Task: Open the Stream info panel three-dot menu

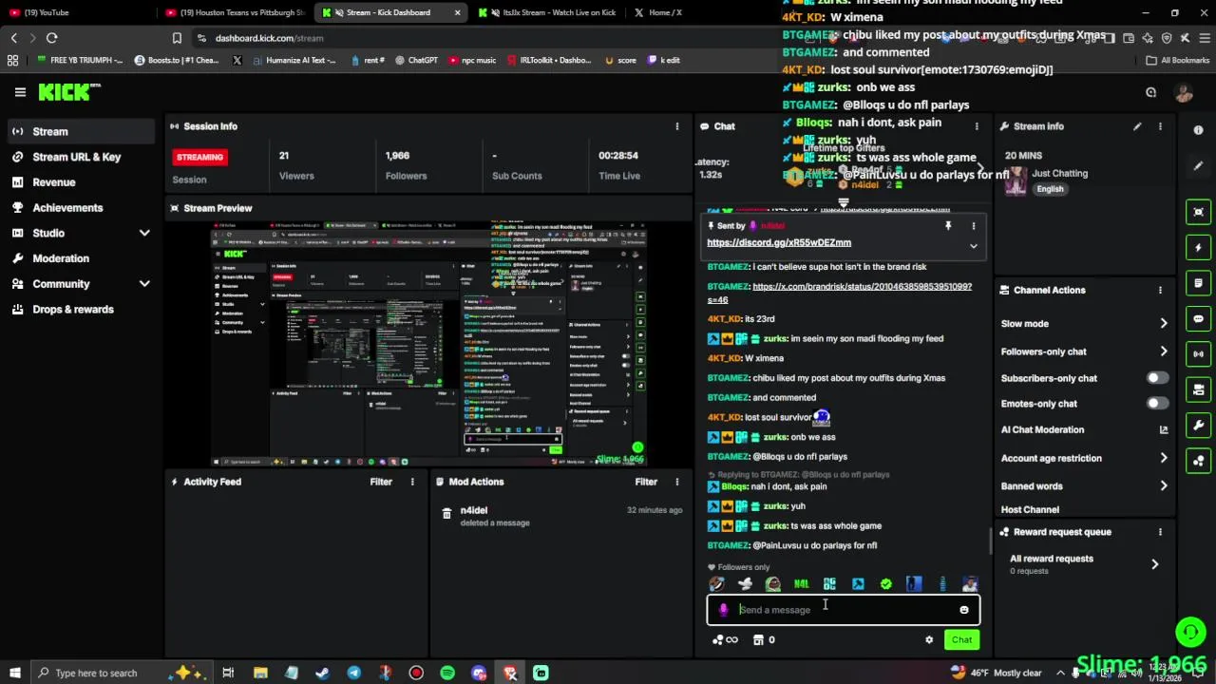Action: (1160, 126)
